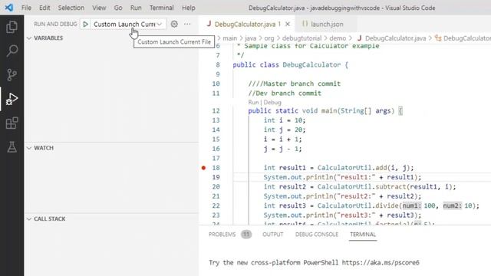Toggle the breakpoint on line 18
The width and height of the screenshot is (491, 276).
[x=203, y=168]
